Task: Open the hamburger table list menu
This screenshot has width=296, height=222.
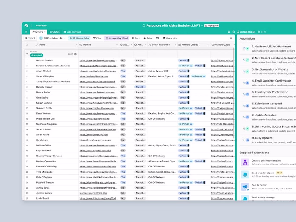Action: point(26,32)
